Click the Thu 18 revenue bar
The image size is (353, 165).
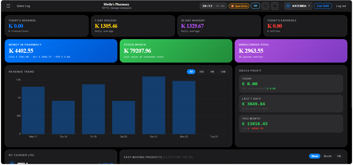pyautogui.click(x=63, y=117)
